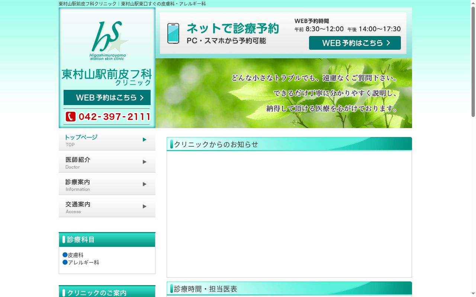Click the クリニックのご案内 sidebar heading
476x297 pixels.
107,292
